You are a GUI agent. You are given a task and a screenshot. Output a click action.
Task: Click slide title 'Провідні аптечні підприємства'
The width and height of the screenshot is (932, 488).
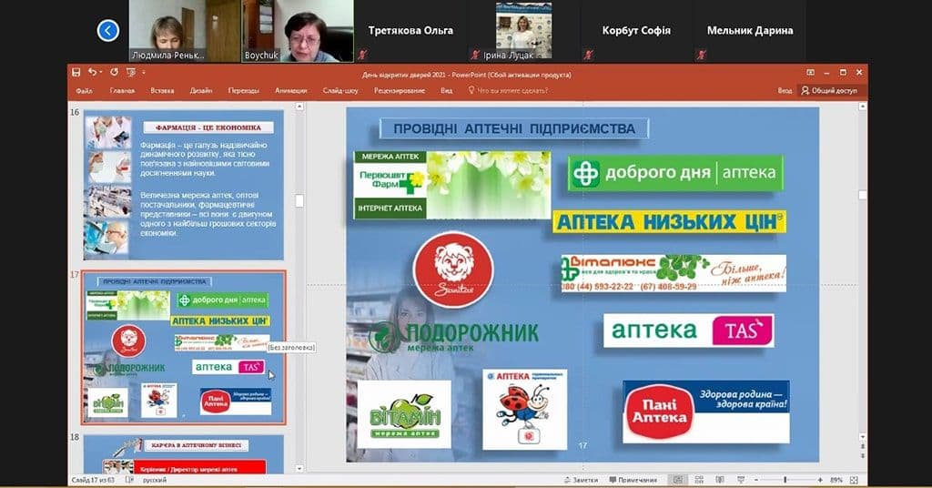[x=514, y=128]
